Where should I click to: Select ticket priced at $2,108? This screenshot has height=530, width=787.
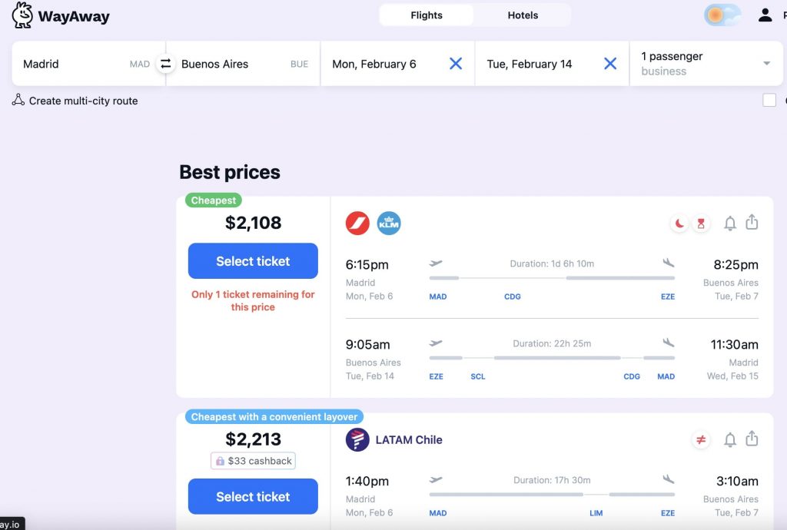(253, 260)
